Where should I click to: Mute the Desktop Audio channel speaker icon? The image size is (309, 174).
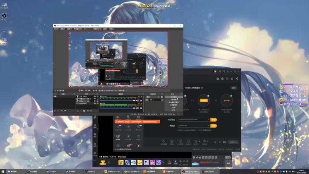point(138,108)
